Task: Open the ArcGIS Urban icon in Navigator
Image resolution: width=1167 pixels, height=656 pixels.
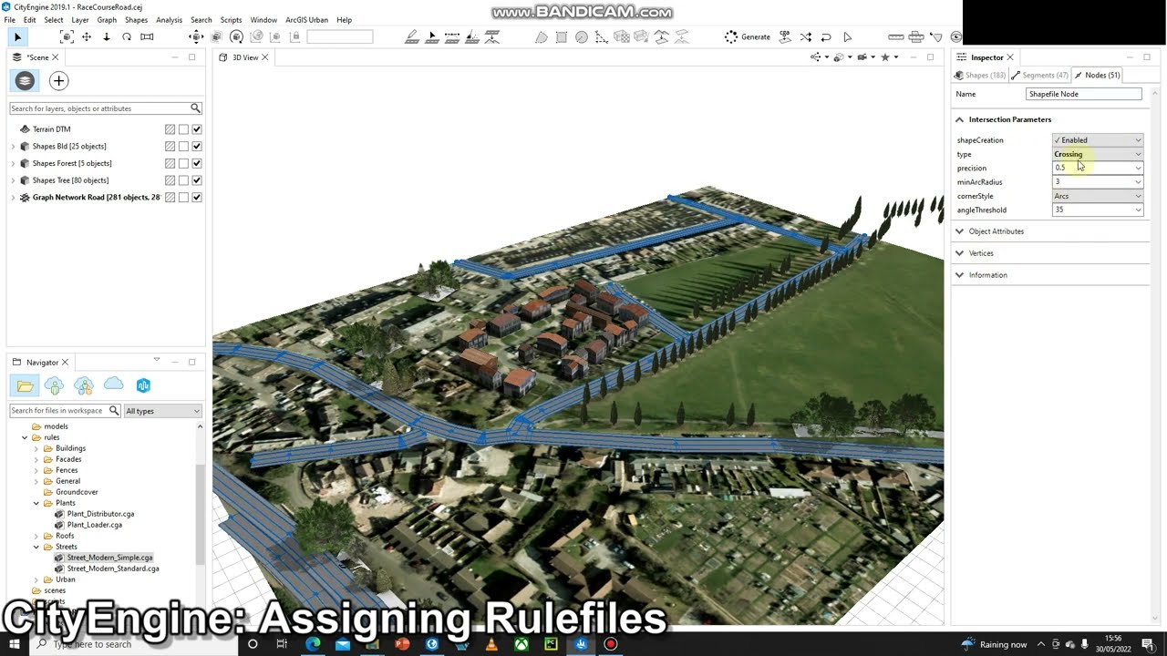Action: point(143,385)
